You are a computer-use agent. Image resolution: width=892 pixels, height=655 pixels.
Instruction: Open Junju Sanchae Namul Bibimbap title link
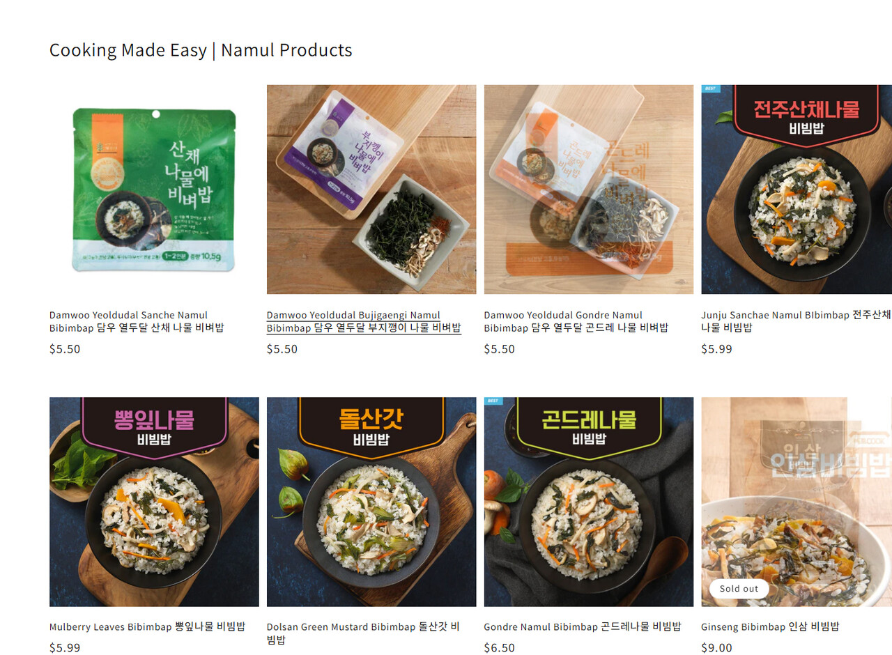pyautogui.click(x=797, y=321)
